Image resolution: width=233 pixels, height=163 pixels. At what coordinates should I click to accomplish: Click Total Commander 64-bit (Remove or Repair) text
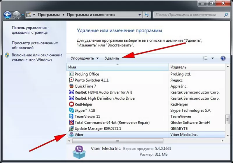pos(112,123)
